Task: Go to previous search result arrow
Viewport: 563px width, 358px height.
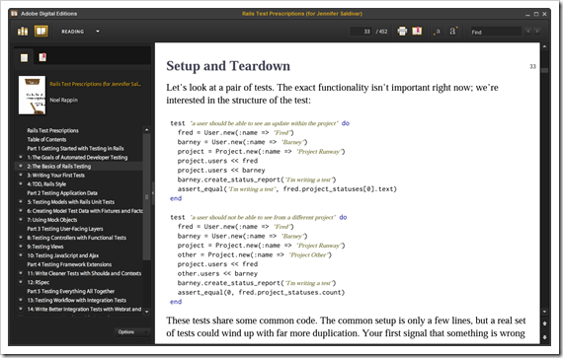Action: coord(528,32)
